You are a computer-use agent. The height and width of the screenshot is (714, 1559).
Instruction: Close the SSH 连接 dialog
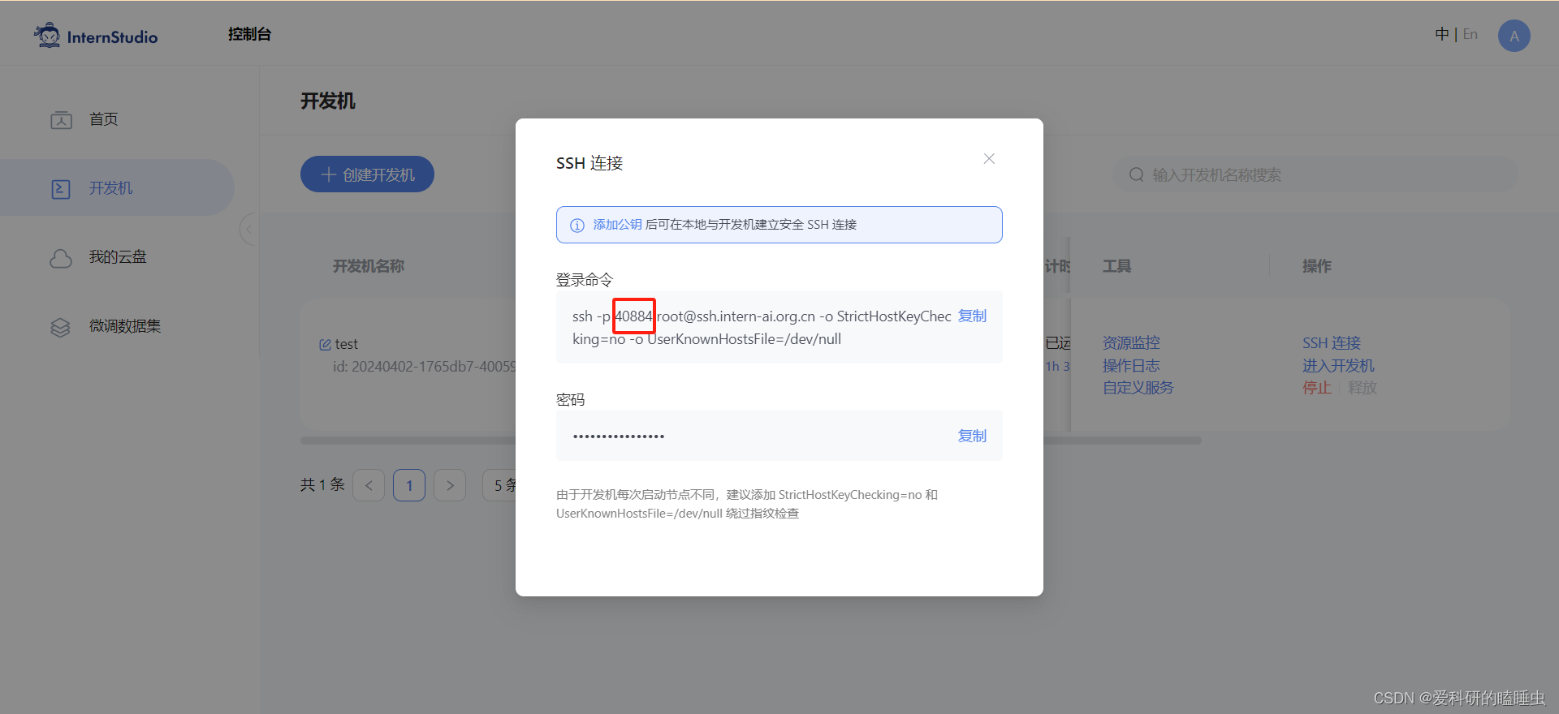(989, 159)
